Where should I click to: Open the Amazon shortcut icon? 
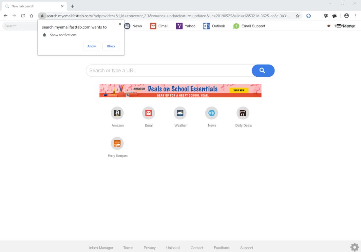coord(117,113)
